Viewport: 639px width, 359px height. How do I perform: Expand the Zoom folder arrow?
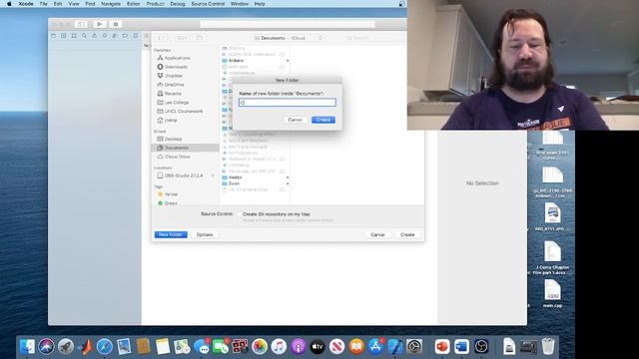pos(288,183)
